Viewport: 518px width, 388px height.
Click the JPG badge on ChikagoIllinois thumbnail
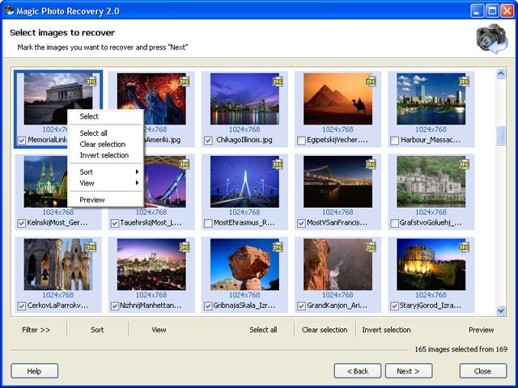pyautogui.click(x=278, y=82)
